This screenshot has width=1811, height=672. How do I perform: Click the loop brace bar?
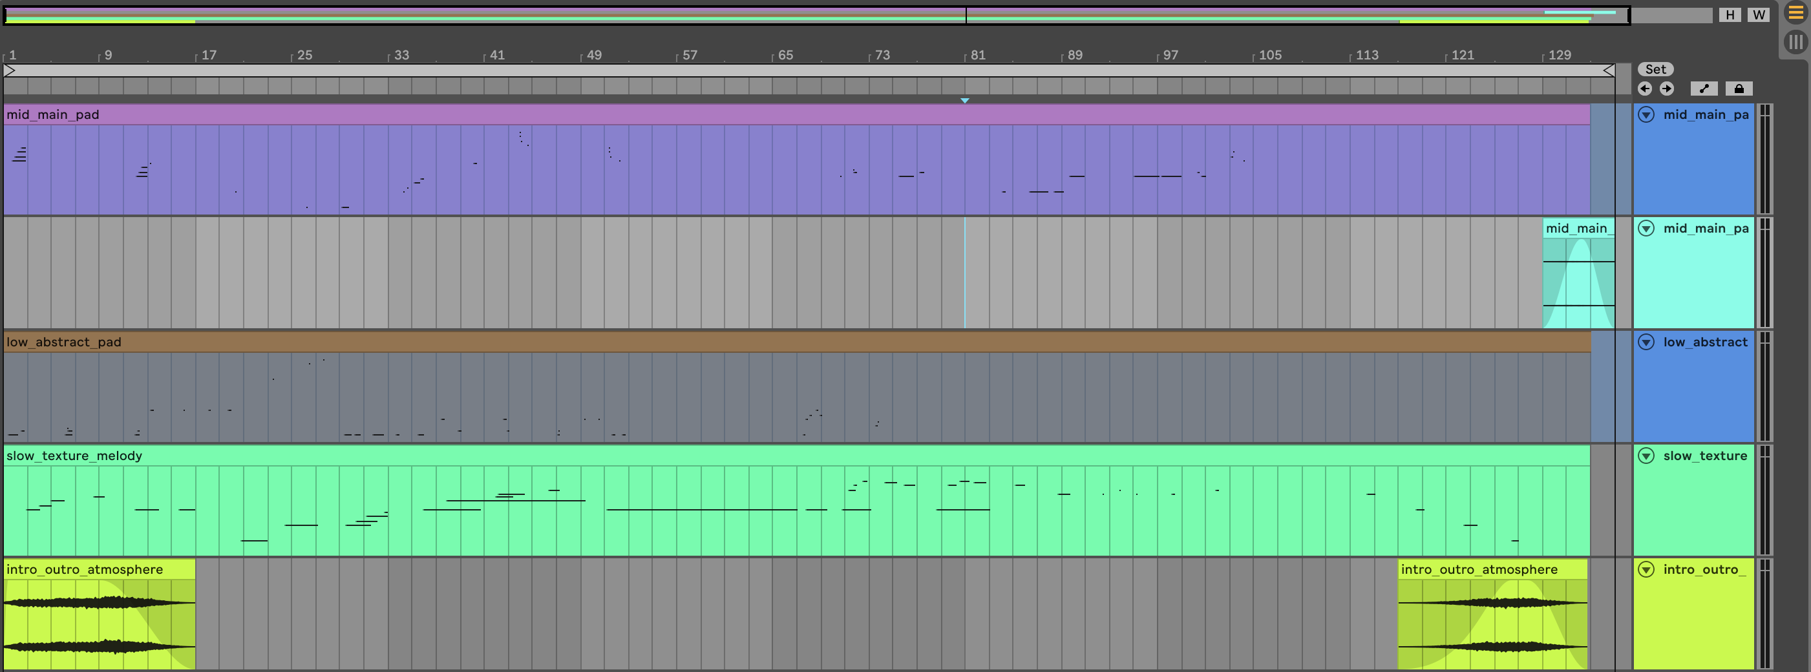click(809, 70)
